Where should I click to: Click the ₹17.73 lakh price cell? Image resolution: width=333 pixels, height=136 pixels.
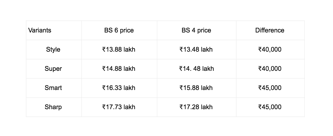(119, 107)
